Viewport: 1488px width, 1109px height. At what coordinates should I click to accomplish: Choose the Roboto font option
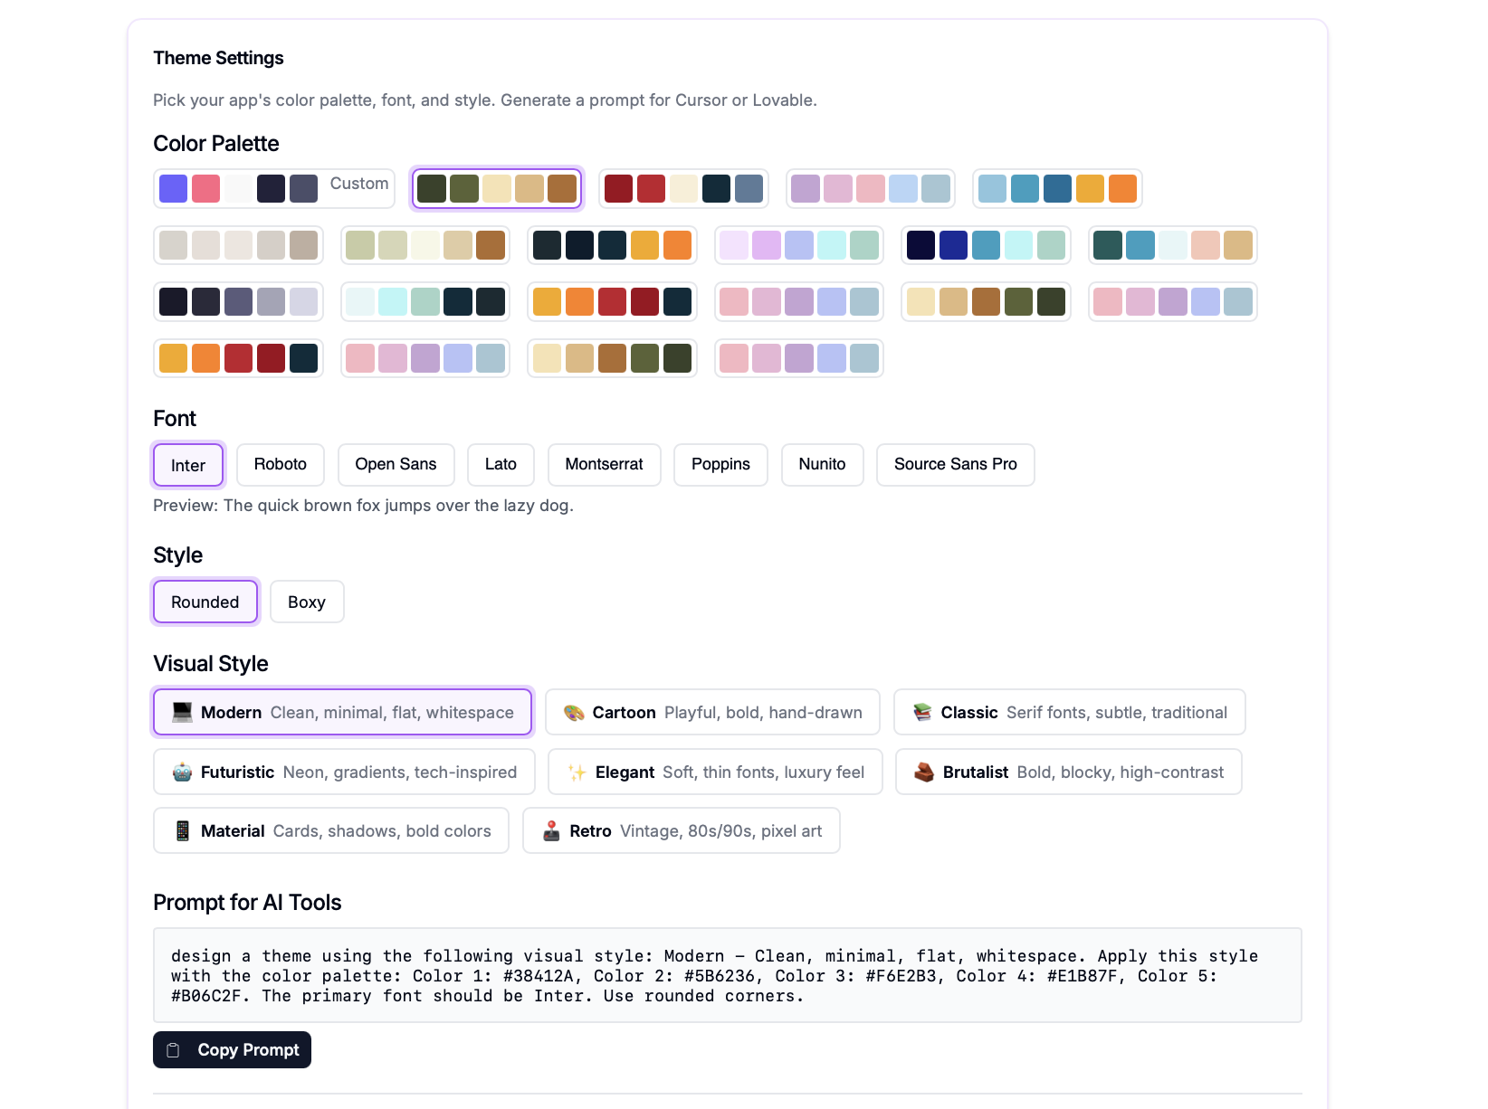pos(281,465)
